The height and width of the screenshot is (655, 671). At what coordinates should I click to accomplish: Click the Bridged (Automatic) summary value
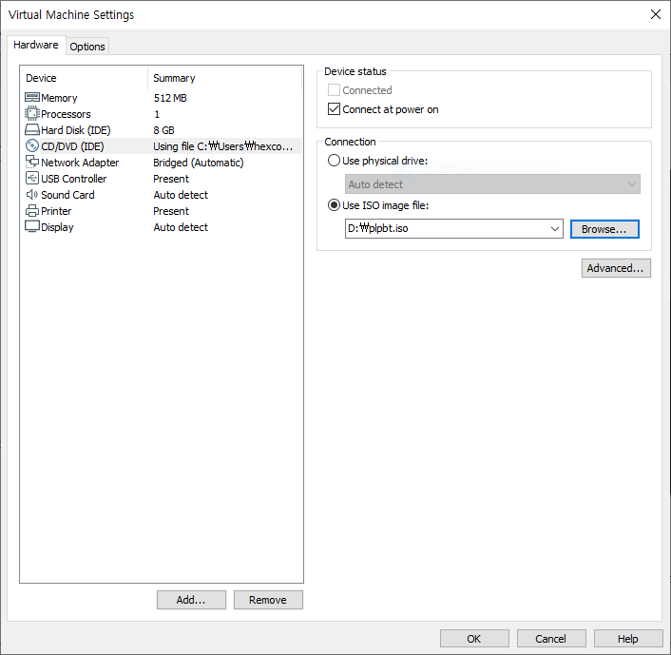[x=198, y=163]
